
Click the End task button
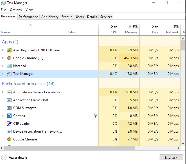click(x=171, y=157)
